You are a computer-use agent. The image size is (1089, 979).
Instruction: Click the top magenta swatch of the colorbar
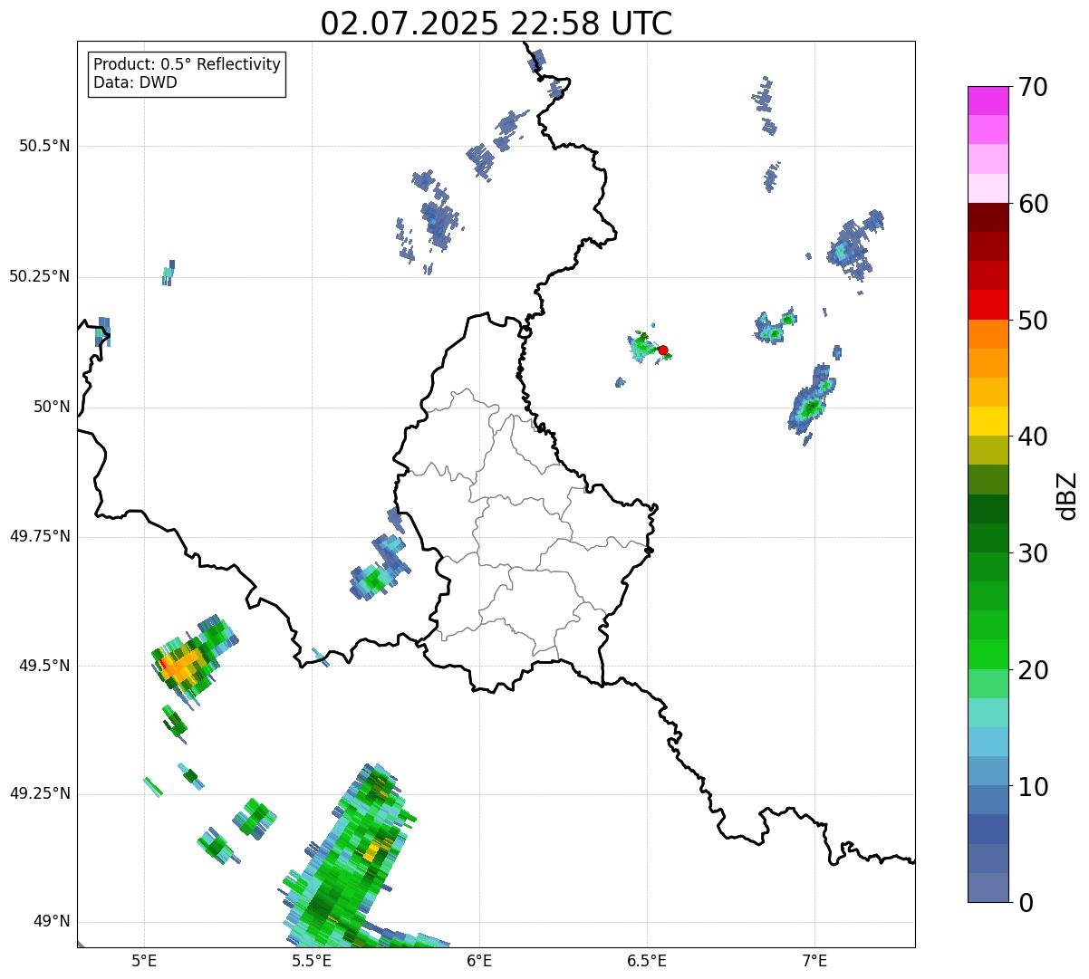click(x=988, y=101)
